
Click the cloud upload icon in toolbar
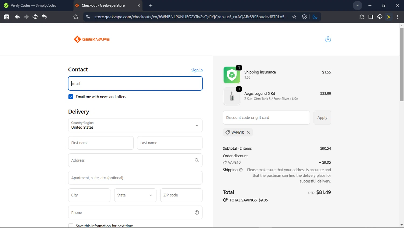(380, 17)
